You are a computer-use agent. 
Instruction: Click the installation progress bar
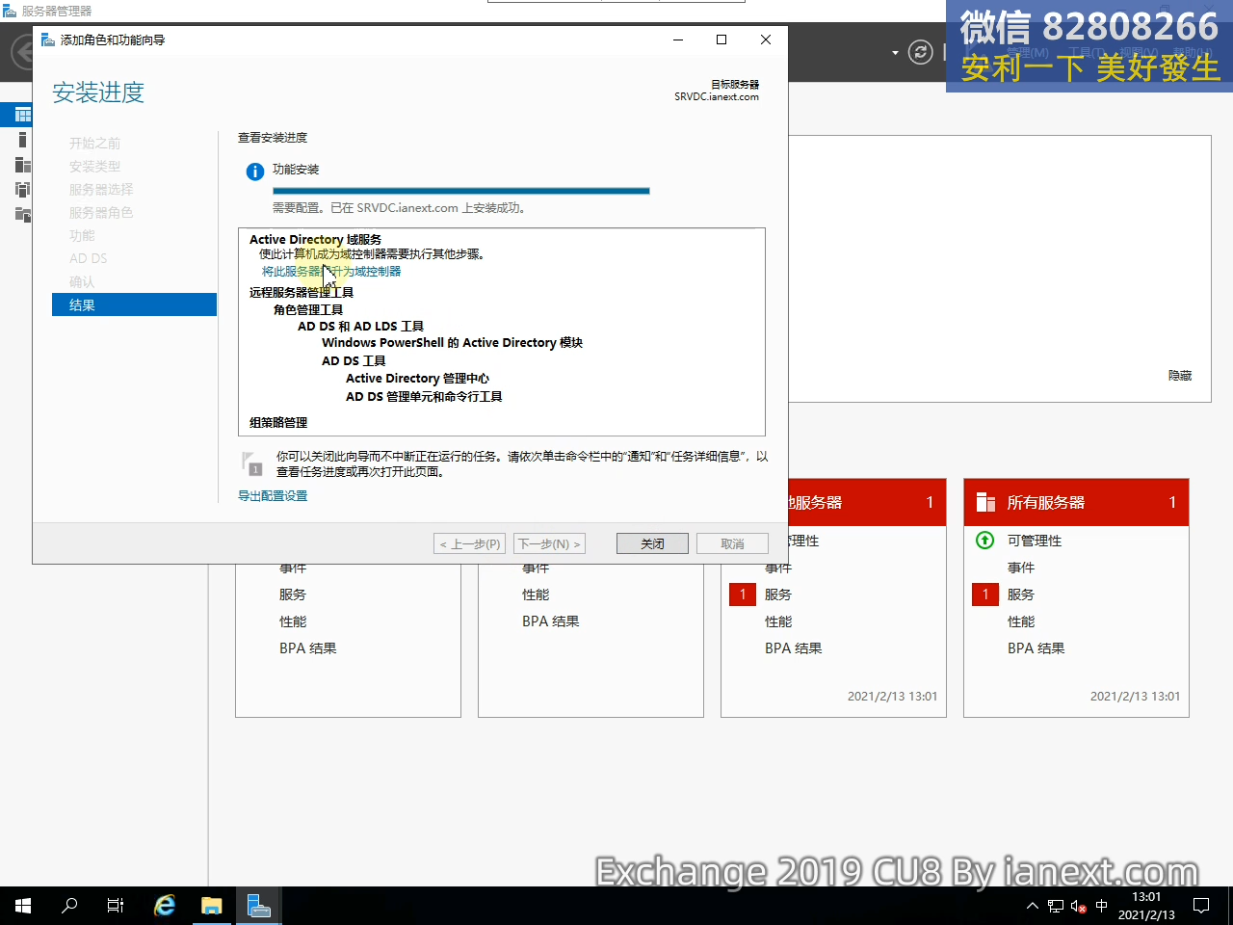click(461, 191)
